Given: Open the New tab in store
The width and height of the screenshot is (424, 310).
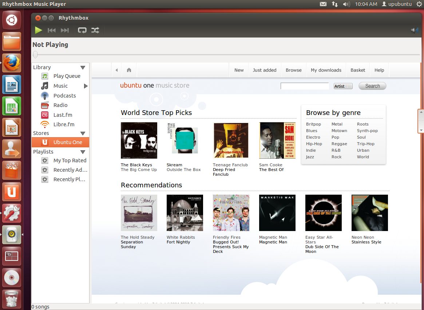Looking at the screenshot, I should pyautogui.click(x=239, y=70).
